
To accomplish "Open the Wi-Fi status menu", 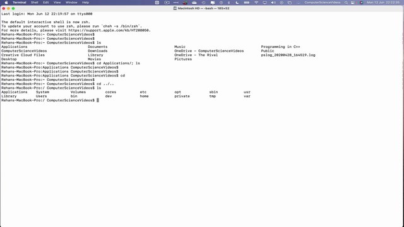I will tap(256, 3).
